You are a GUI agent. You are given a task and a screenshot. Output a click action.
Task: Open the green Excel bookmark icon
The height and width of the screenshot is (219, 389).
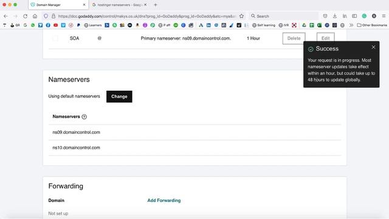tap(319, 25)
